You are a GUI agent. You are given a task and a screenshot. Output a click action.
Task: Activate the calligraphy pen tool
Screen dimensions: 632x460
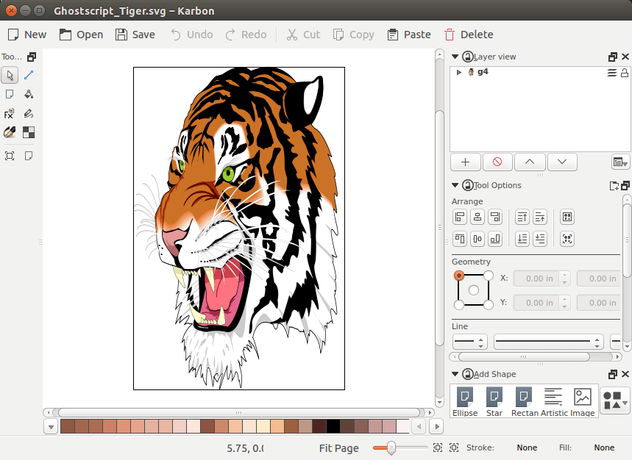[10, 132]
